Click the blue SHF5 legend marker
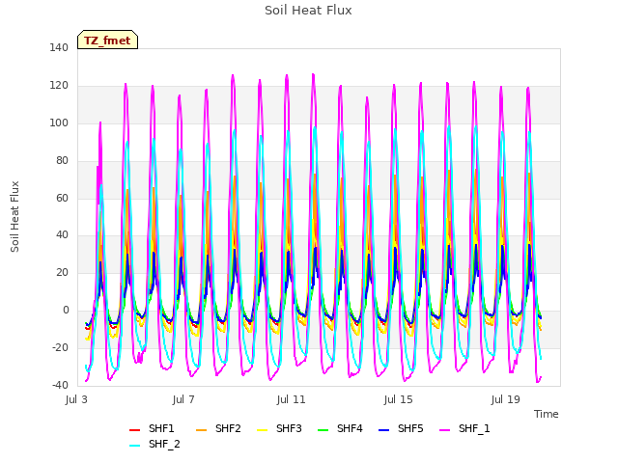Screen dimensions: 618x463 click(x=384, y=430)
